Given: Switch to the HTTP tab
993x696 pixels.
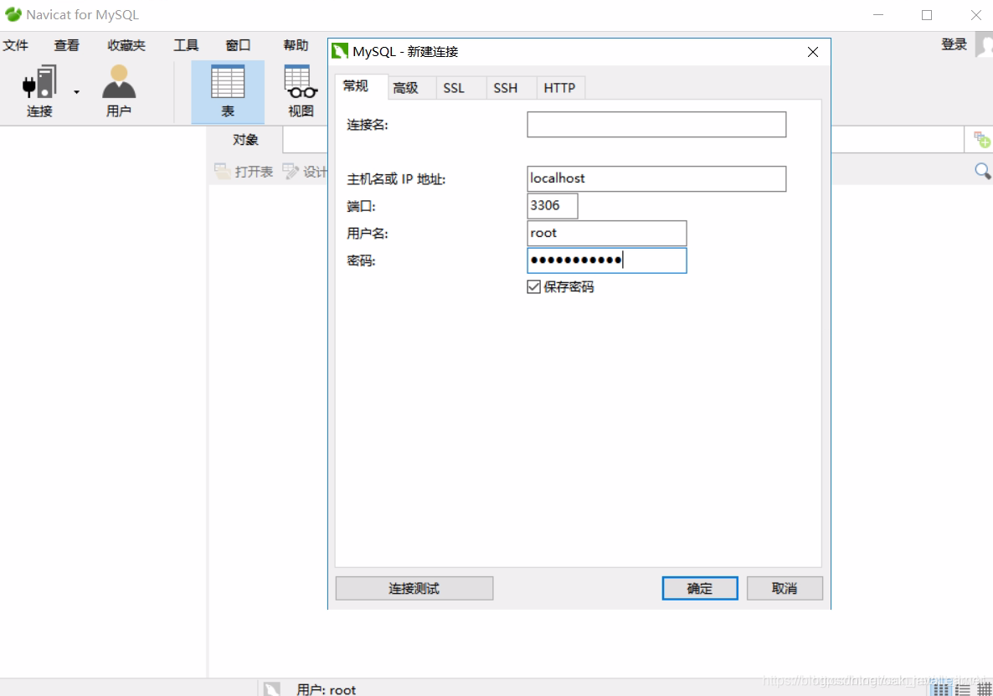Looking at the screenshot, I should point(559,88).
